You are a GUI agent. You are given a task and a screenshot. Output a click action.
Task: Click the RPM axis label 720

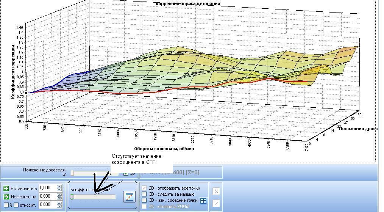[x=44, y=127]
